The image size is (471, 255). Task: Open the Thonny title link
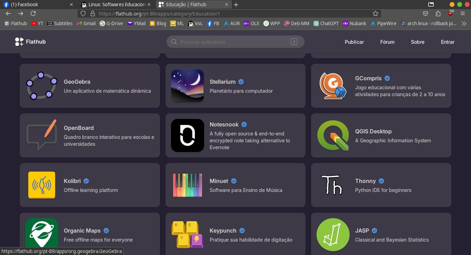365,181
